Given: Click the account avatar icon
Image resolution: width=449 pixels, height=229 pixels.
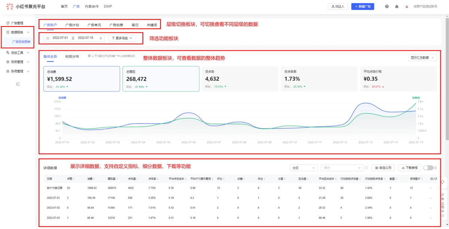Looking at the screenshot, I should tap(407, 6).
